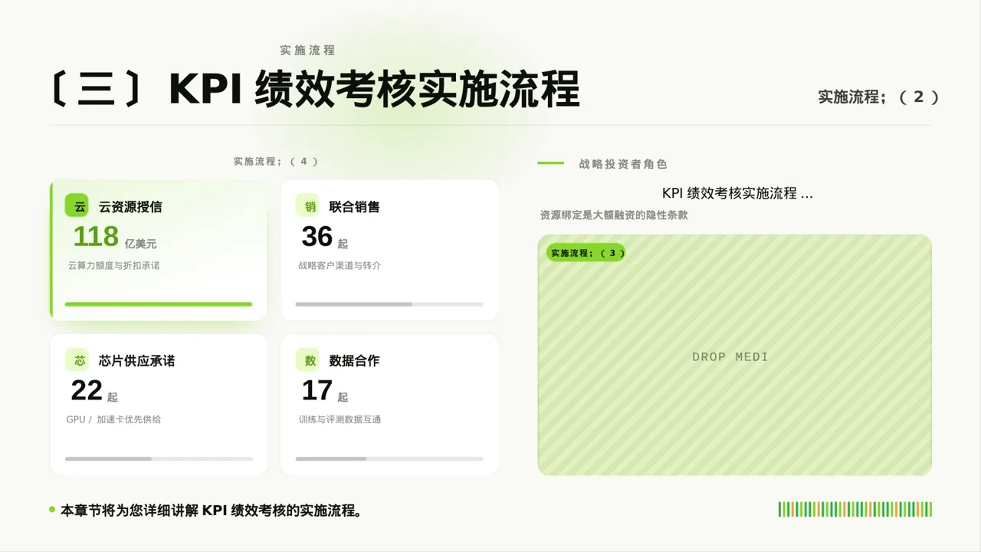Click the value 17 in 数据合作
981x552 pixels.
[317, 391]
